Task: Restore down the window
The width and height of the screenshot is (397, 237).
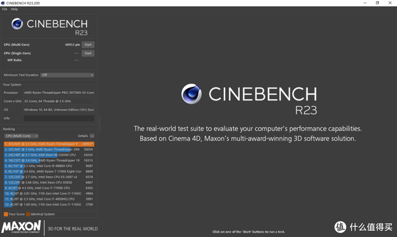Action: 377,3
